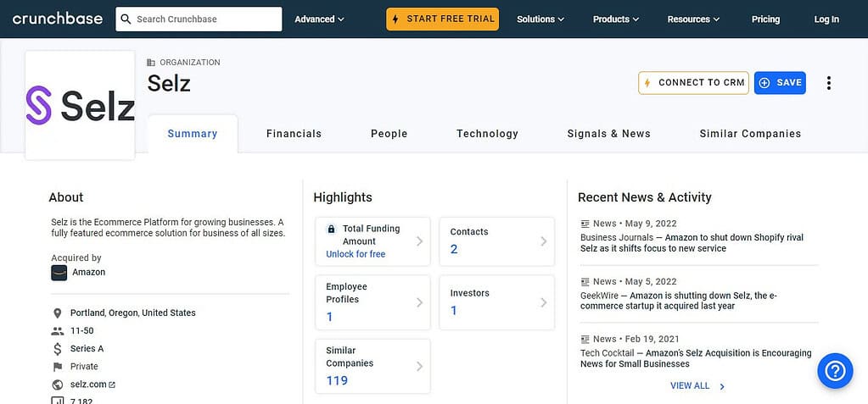Viewport: 868px width, 404px height.
Task: Click news icon for May 9, 2022 item
Action: pos(585,224)
